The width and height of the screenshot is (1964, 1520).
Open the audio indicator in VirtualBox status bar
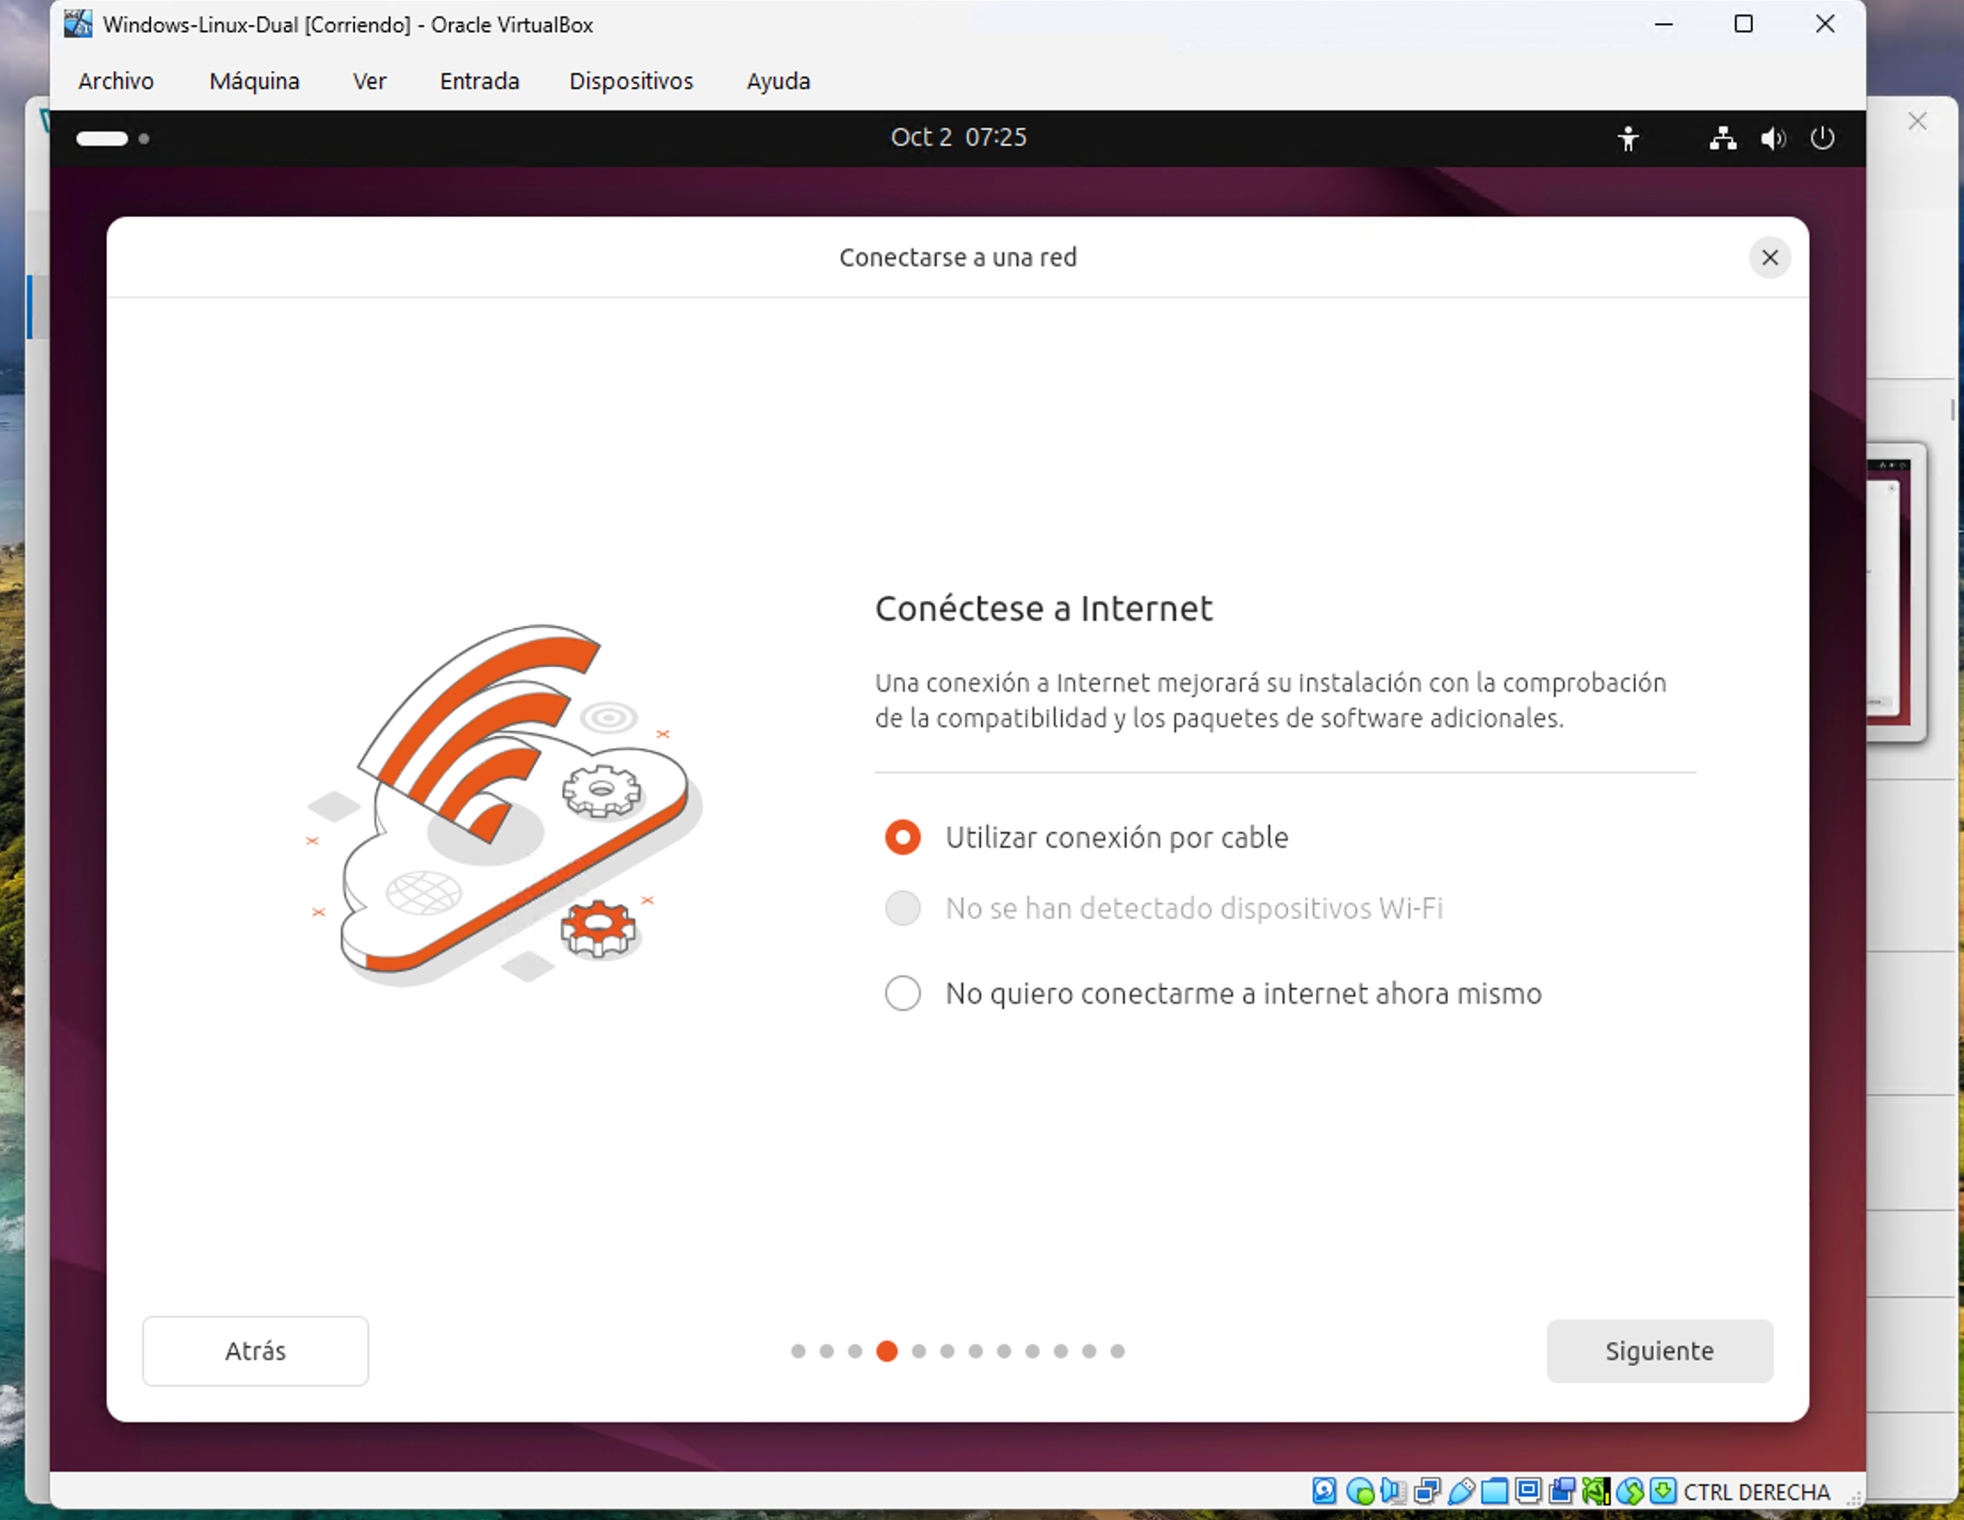click(x=1394, y=1492)
